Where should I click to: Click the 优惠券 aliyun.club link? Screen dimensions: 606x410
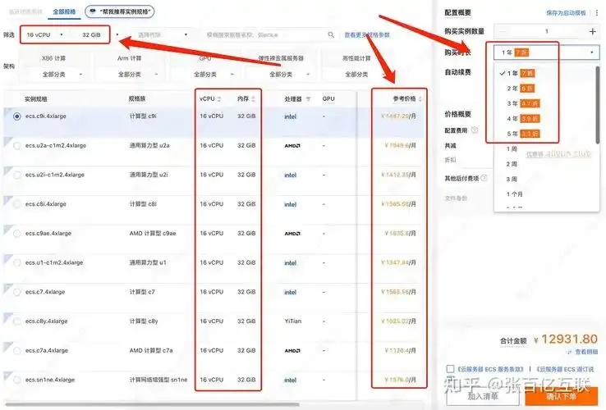point(558,154)
